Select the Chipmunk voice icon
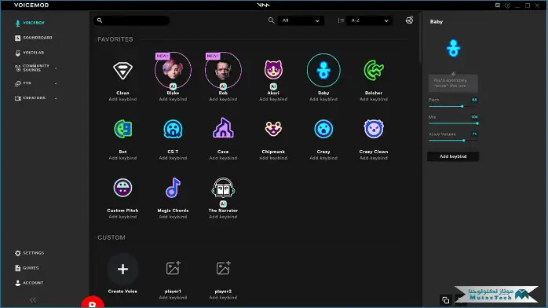Viewport: 548px width, 308px height. coord(273,129)
